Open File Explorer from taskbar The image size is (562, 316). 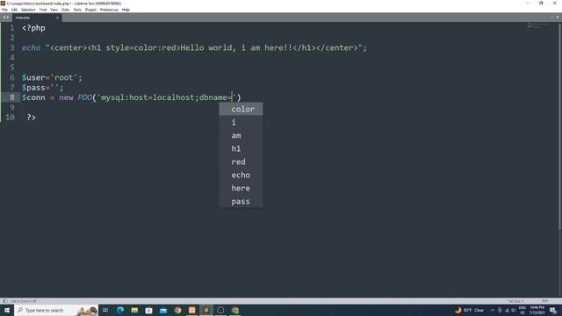(x=134, y=310)
